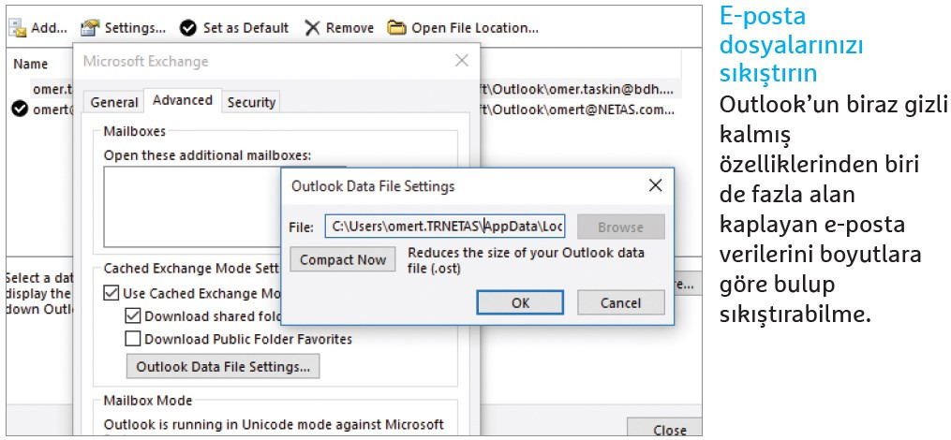Click the Open File Location... label
The image size is (951, 440).
click(x=475, y=28)
